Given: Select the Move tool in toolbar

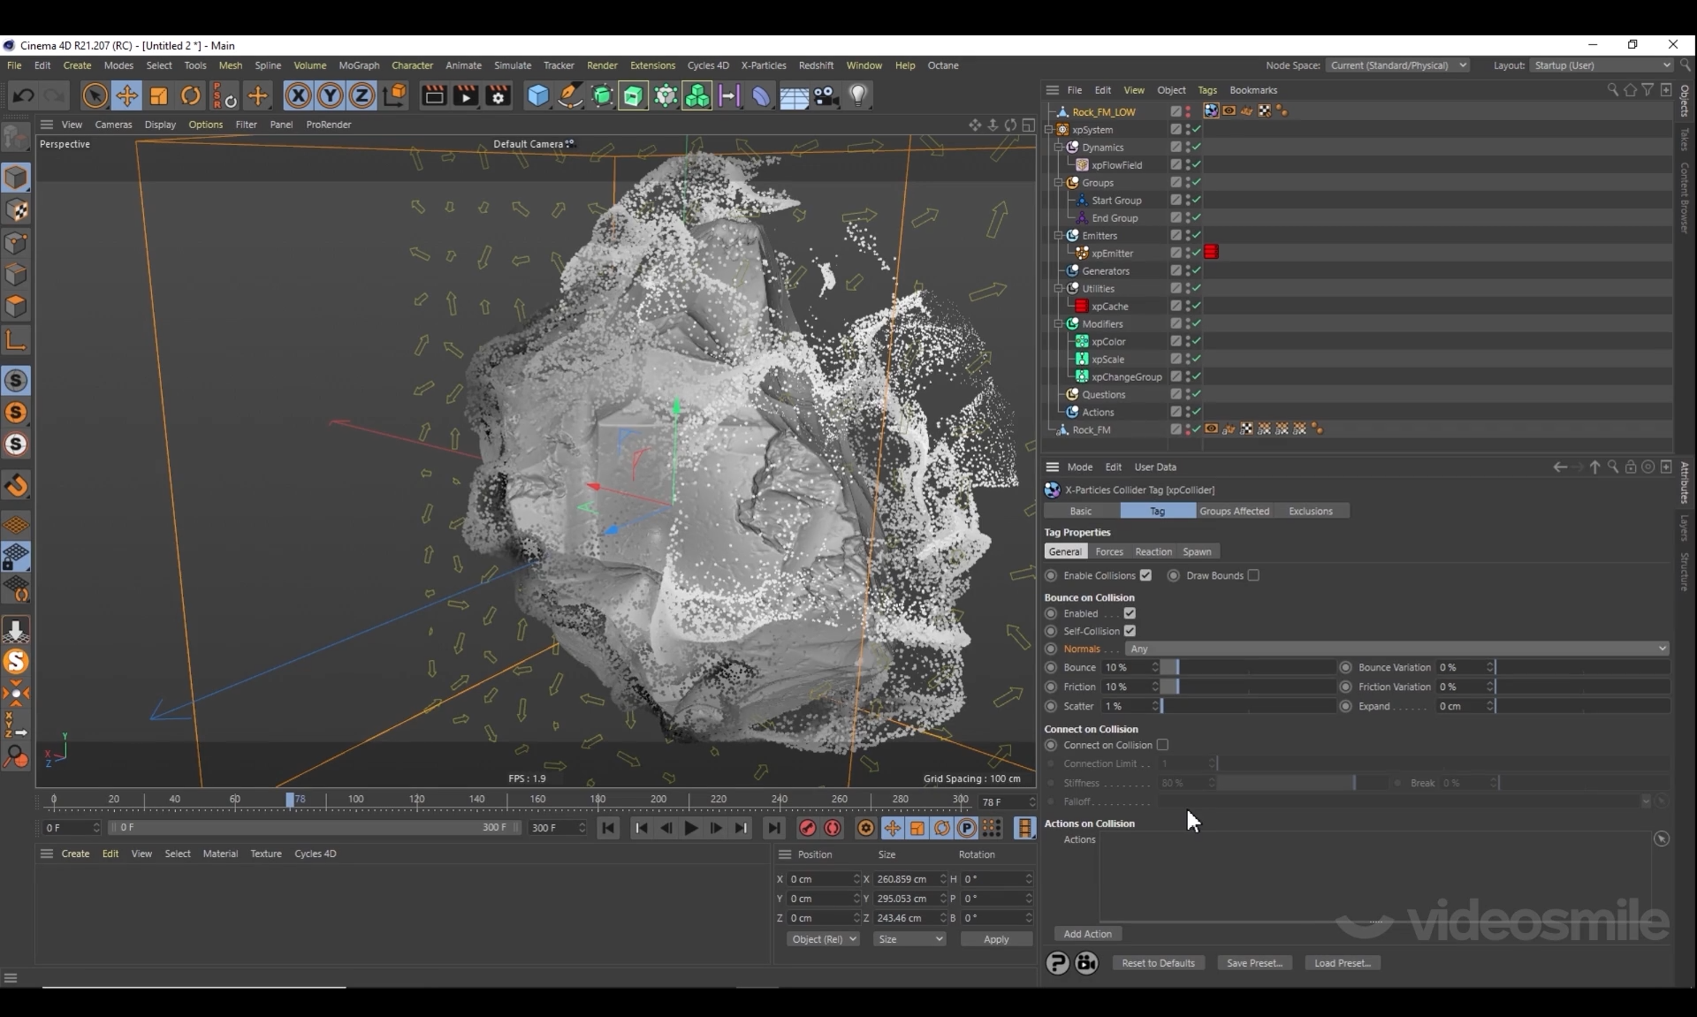Looking at the screenshot, I should pyautogui.click(x=126, y=95).
